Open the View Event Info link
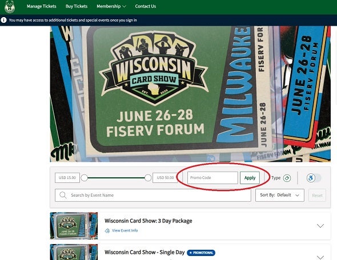Viewport: 337px width, 260px height. (x=125, y=230)
